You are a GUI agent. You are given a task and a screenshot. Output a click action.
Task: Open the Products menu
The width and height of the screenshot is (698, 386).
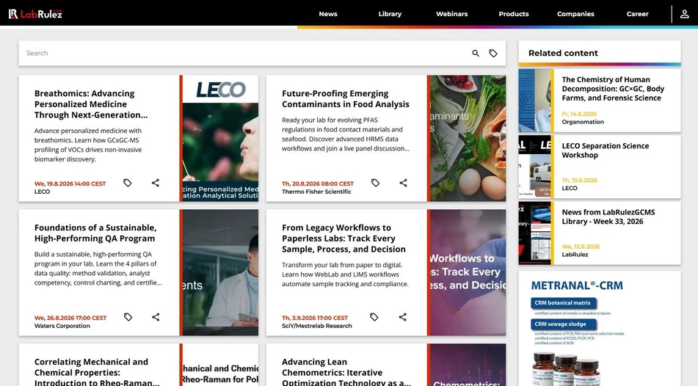[x=514, y=14]
